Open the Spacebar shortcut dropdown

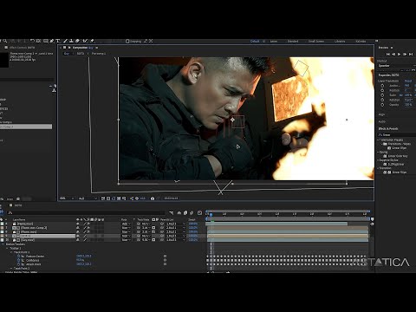[x=396, y=66]
